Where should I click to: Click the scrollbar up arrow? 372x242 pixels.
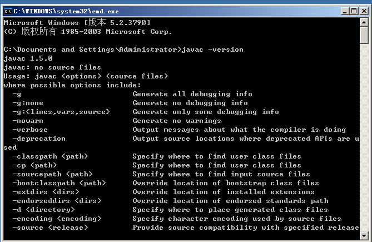pos(364,23)
